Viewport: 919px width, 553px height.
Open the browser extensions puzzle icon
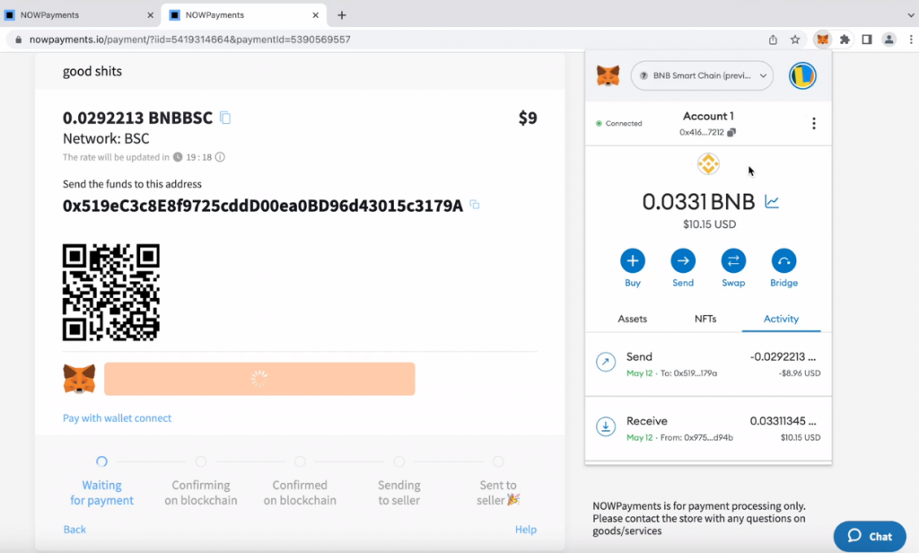point(845,39)
